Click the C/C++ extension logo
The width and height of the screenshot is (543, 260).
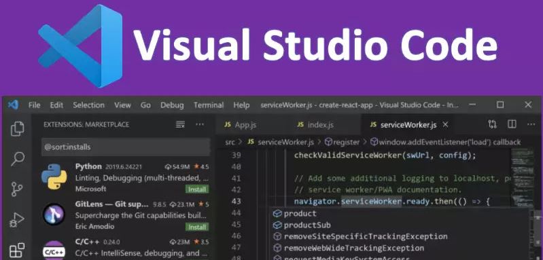(x=54, y=250)
